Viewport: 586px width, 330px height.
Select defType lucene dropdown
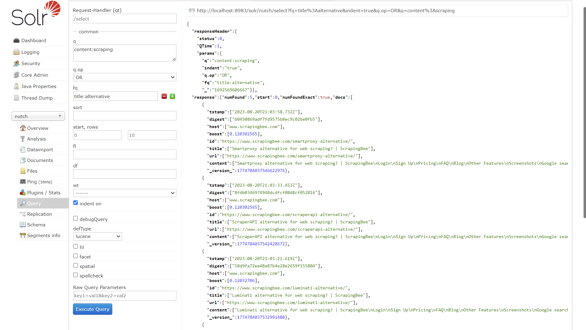tap(97, 237)
